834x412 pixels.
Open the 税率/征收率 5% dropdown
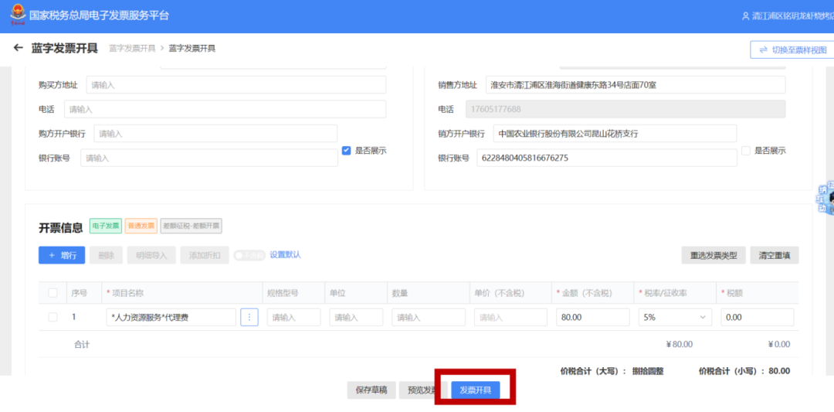coord(675,317)
